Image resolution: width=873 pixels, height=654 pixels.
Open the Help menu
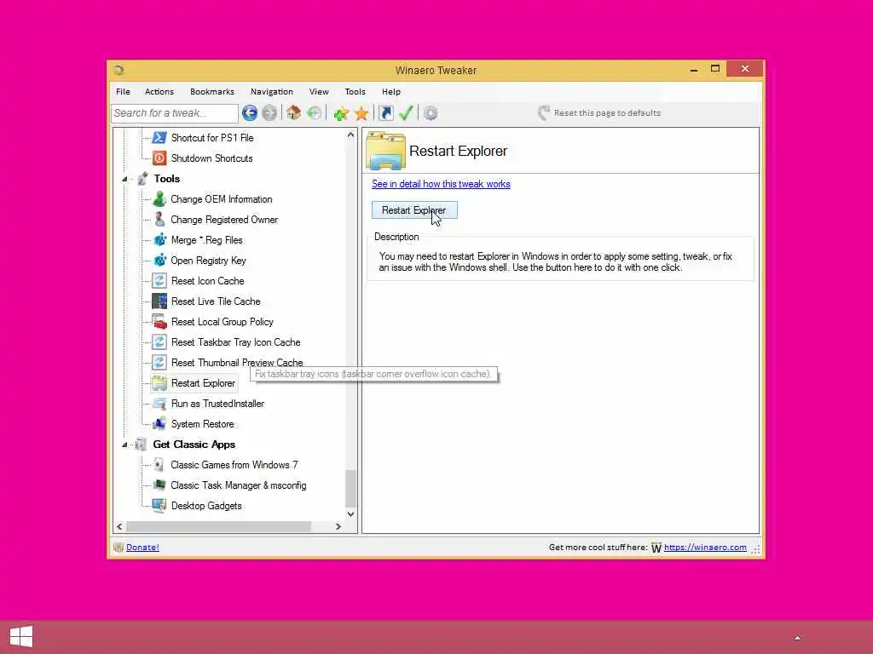click(390, 92)
